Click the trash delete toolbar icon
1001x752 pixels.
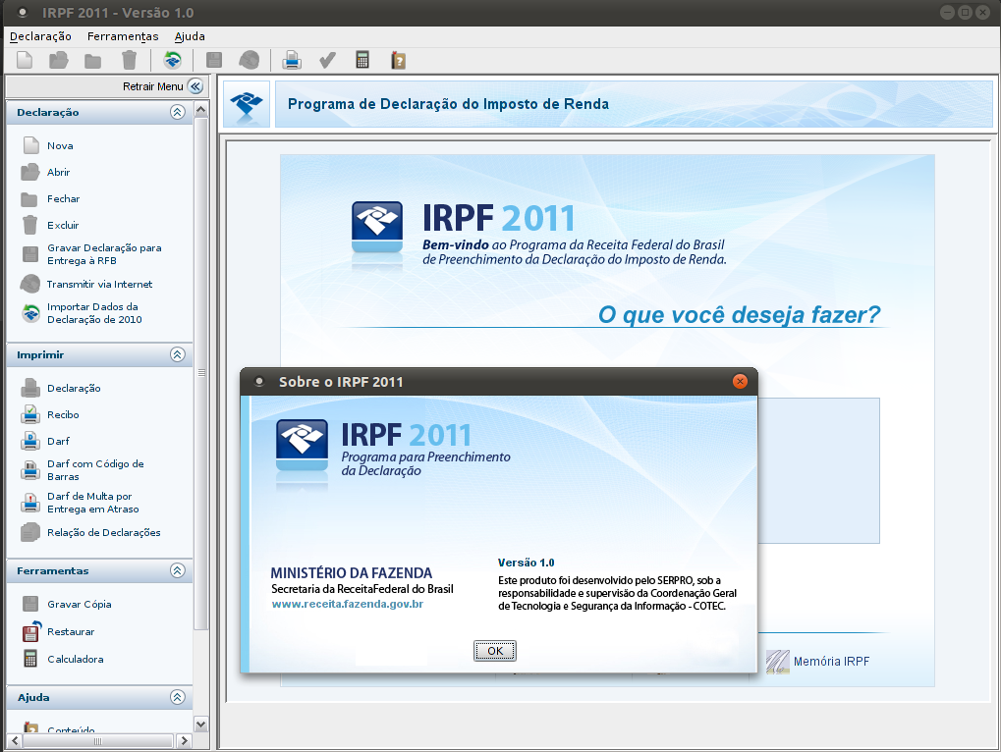pos(129,61)
